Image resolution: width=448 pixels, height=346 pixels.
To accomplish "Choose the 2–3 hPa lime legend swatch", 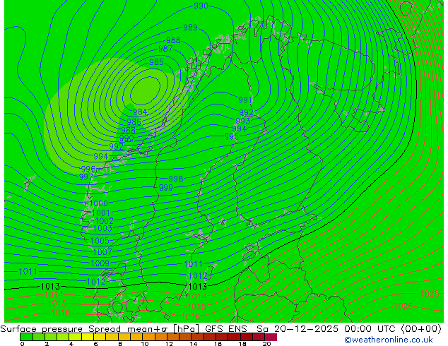I will coord(51,337).
